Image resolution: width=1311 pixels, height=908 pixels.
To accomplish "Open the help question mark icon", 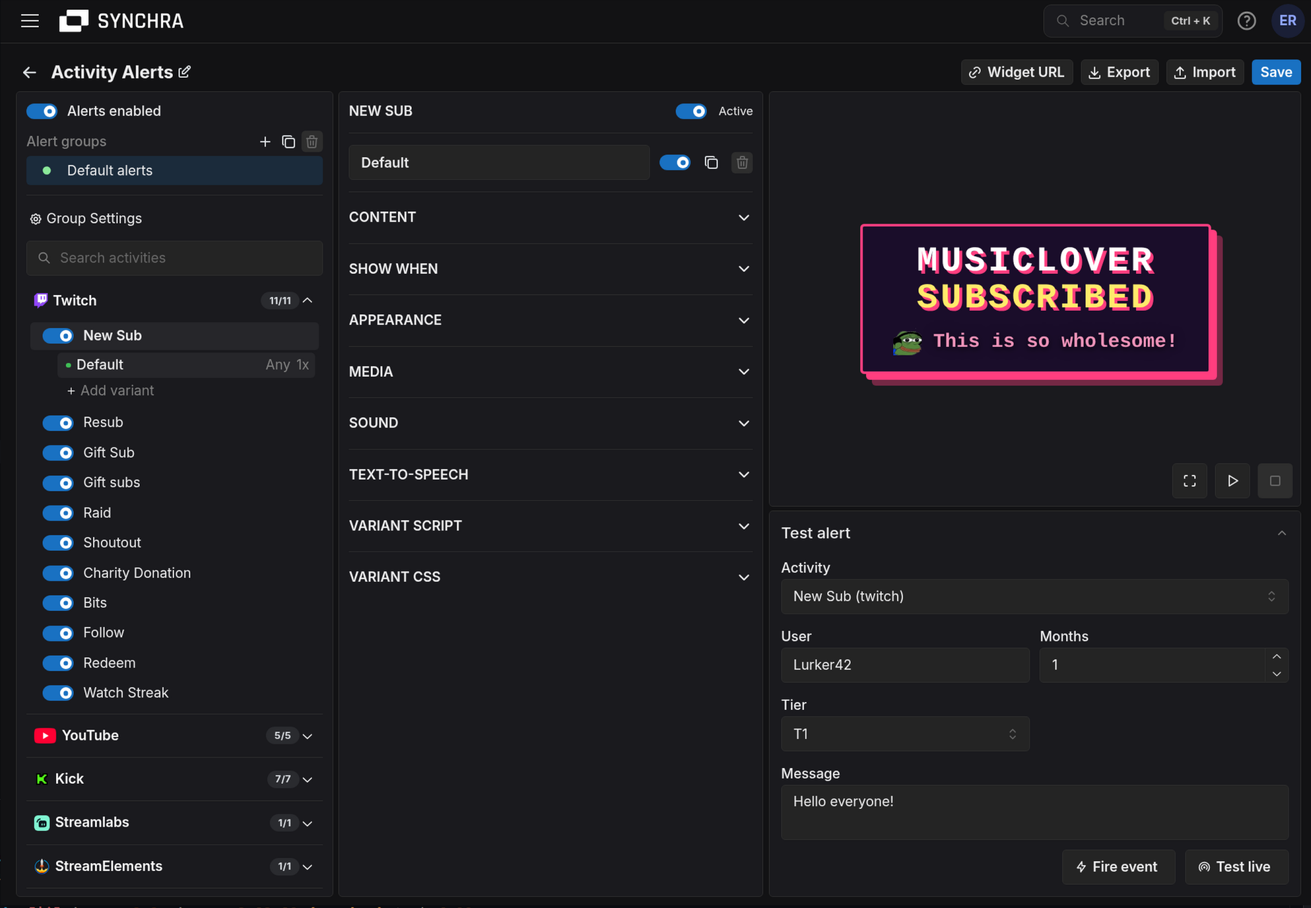I will [x=1246, y=21].
